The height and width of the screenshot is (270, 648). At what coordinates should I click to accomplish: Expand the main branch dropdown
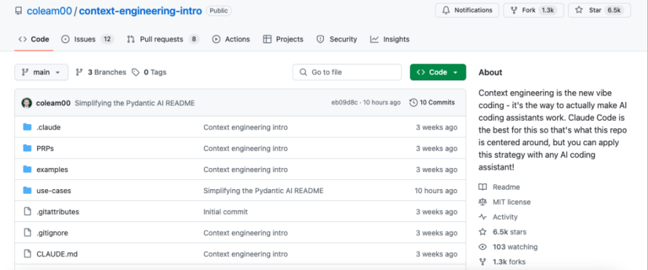(41, 72)
